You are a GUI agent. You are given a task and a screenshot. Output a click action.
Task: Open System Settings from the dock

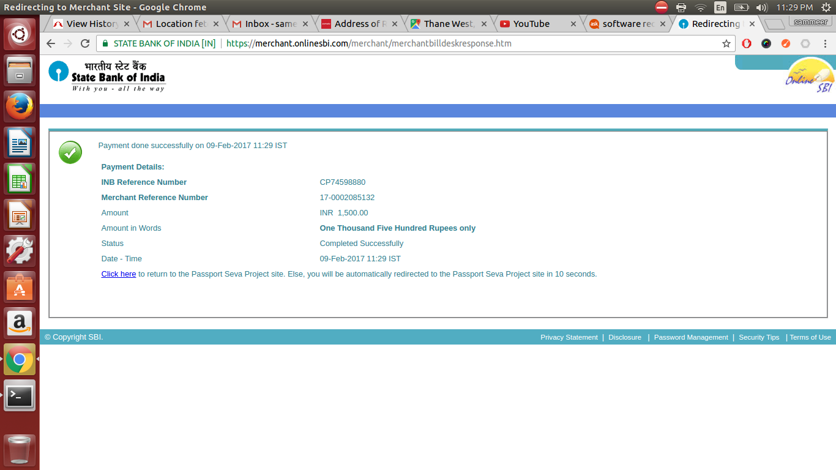tap(20, 250)
